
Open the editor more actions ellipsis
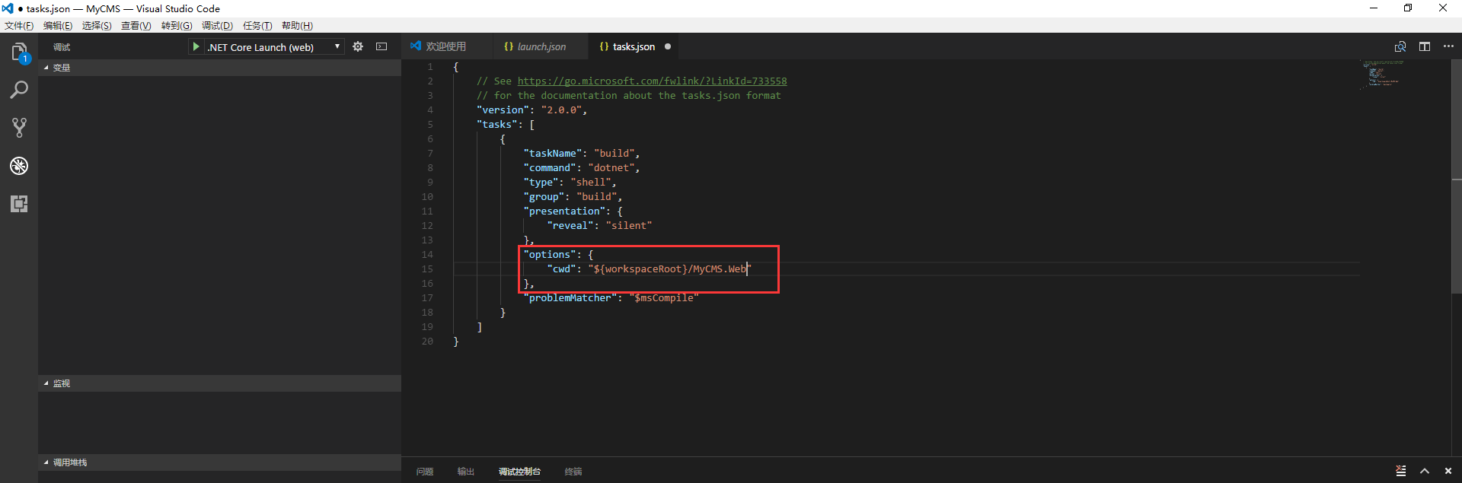click(x=1448, y=46)
